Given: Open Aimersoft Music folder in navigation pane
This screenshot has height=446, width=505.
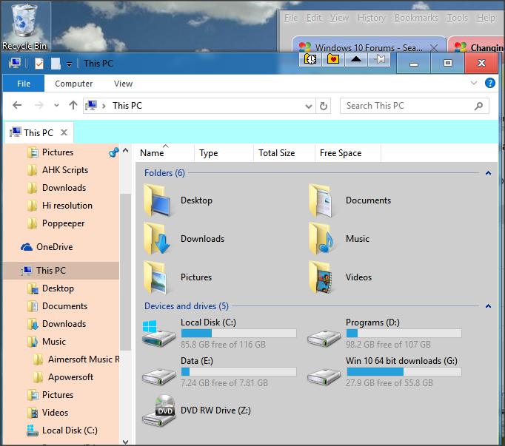Looking at the screenshot, I should coord(84,359).
